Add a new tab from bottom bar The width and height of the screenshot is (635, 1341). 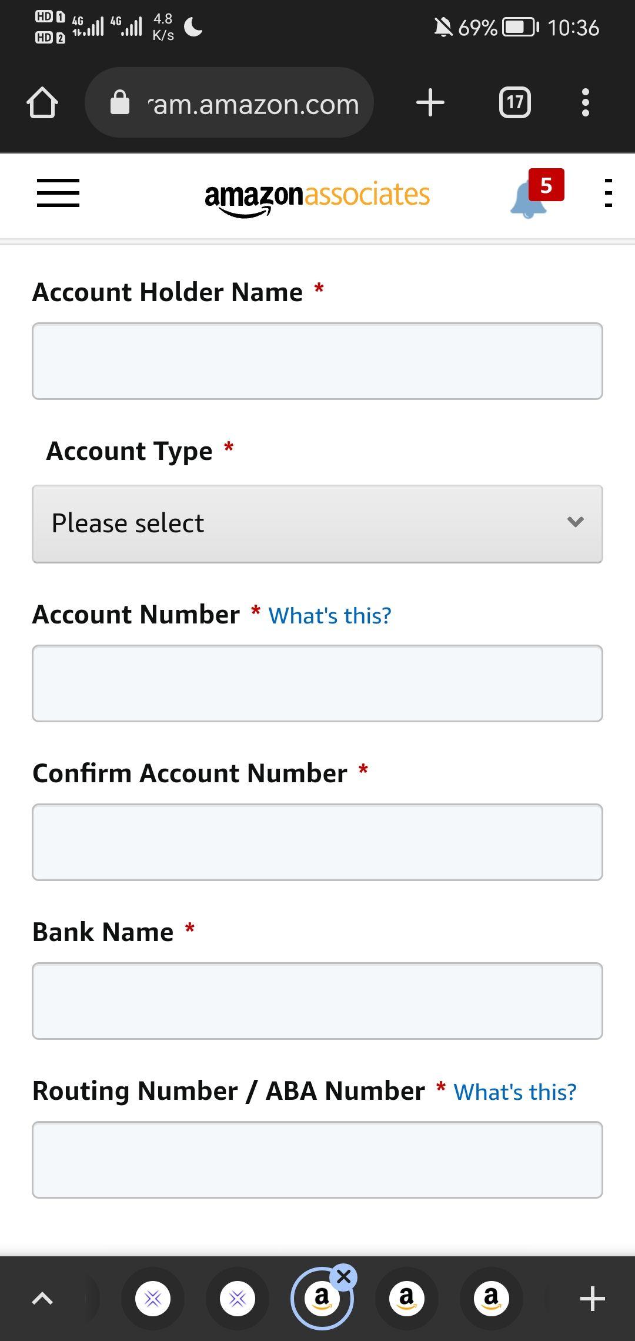pyautogui.click(x=592, y=1299)
